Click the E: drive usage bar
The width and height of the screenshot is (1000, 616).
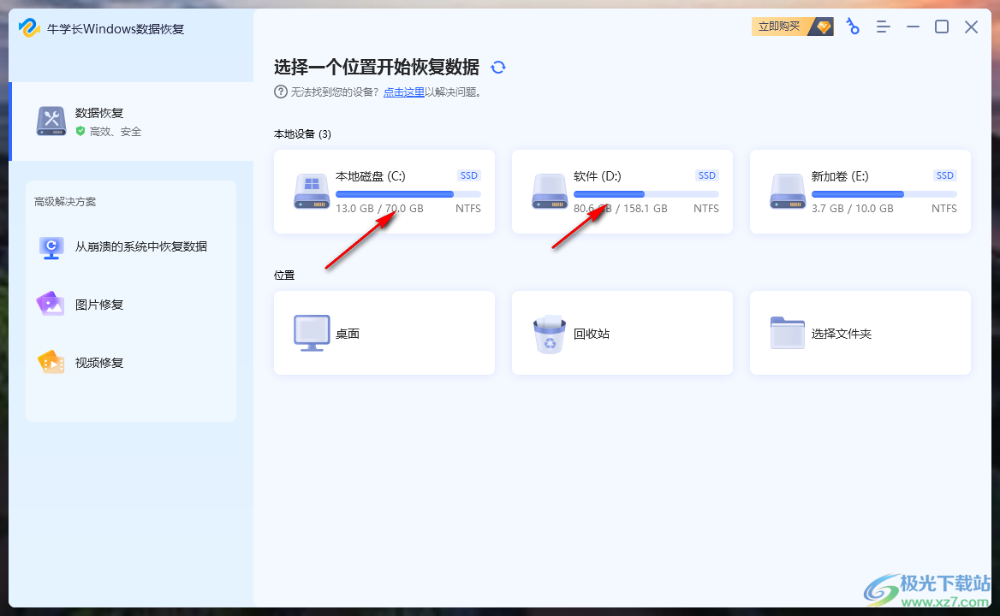tap(884, 194)
